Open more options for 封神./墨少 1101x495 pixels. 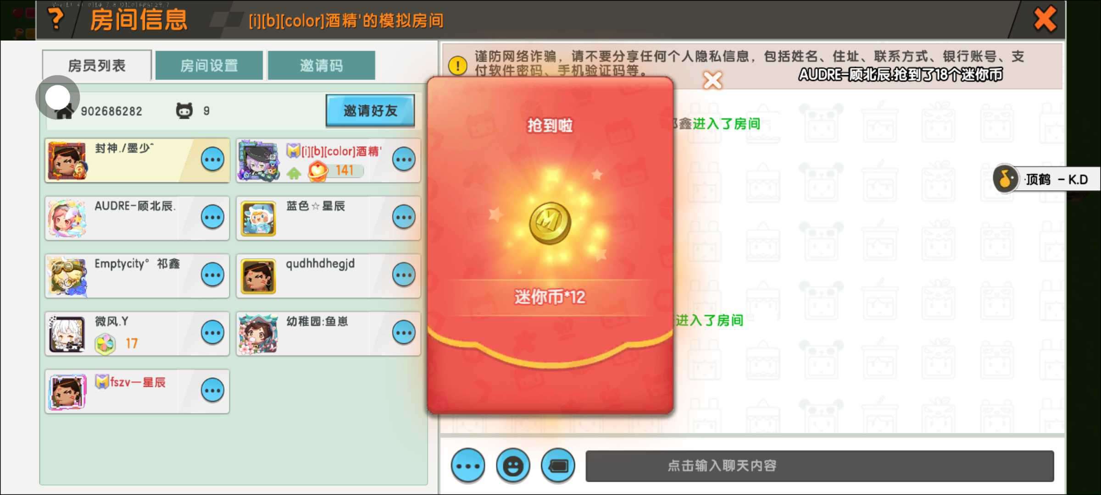tap(212, 159)
